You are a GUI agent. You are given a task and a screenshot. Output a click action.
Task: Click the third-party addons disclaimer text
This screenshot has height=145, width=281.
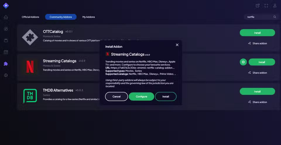tap(139, 83)
